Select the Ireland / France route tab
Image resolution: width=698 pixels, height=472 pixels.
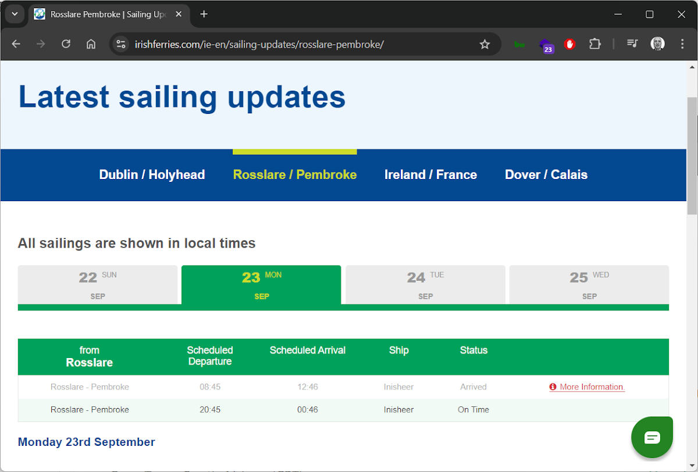pyautogui.click(x=430, y=175)
